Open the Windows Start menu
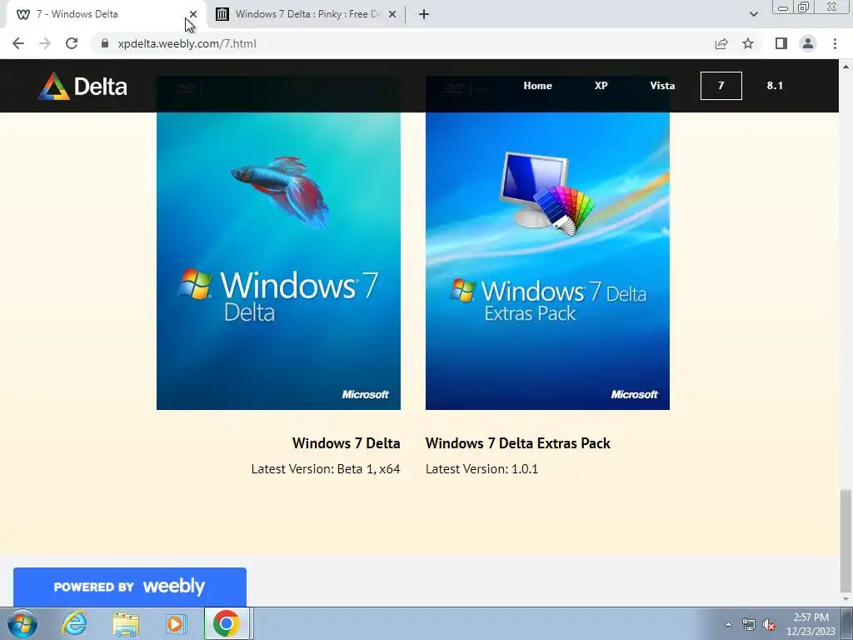The width and height of the screenshot is (853, 640). click(x=22, y=623)
